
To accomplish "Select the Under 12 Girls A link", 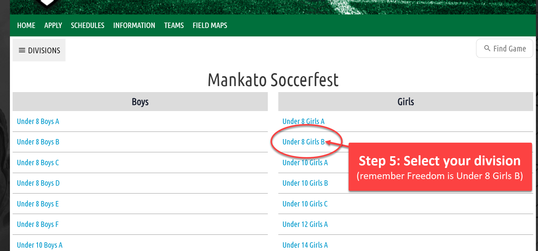I will point(305,224).
